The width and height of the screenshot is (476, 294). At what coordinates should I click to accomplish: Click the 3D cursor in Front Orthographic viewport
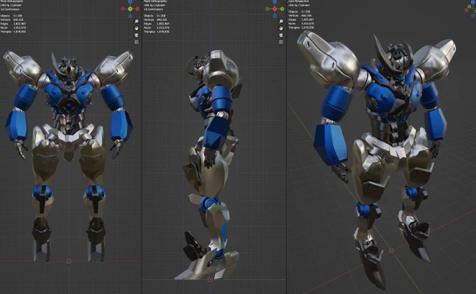pos(69,261)
